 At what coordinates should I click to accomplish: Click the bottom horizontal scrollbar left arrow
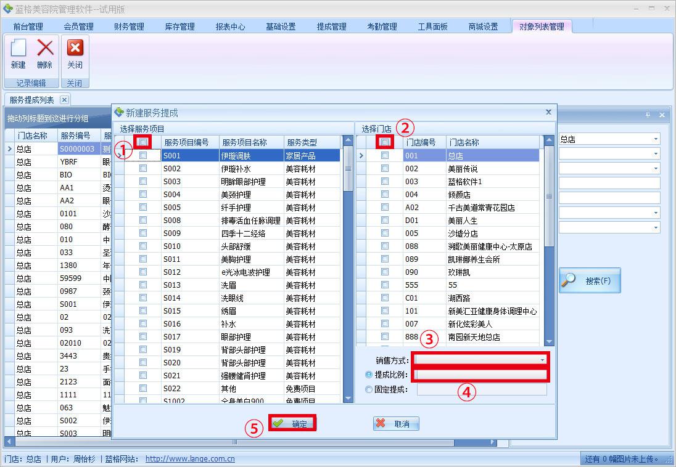pos(9,442)
